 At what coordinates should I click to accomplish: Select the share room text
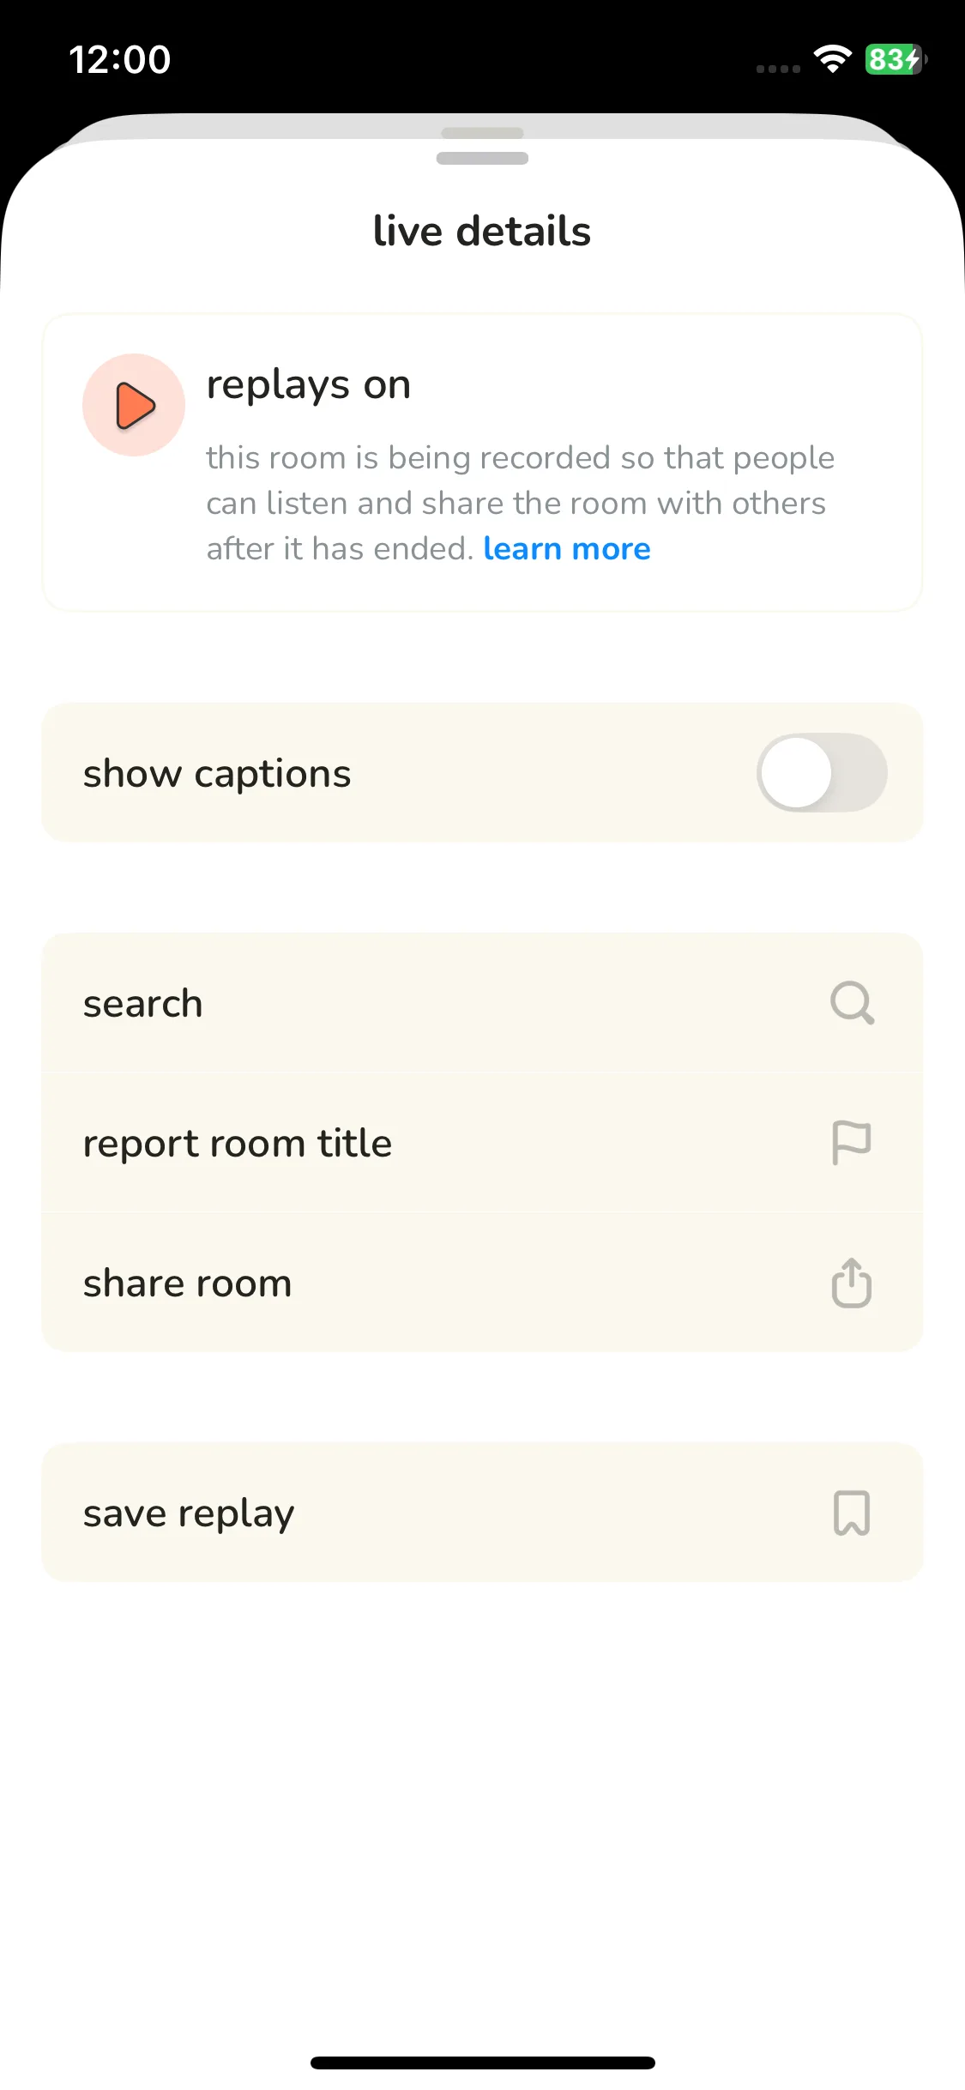pyautogui.click(x=188, y=1284)
